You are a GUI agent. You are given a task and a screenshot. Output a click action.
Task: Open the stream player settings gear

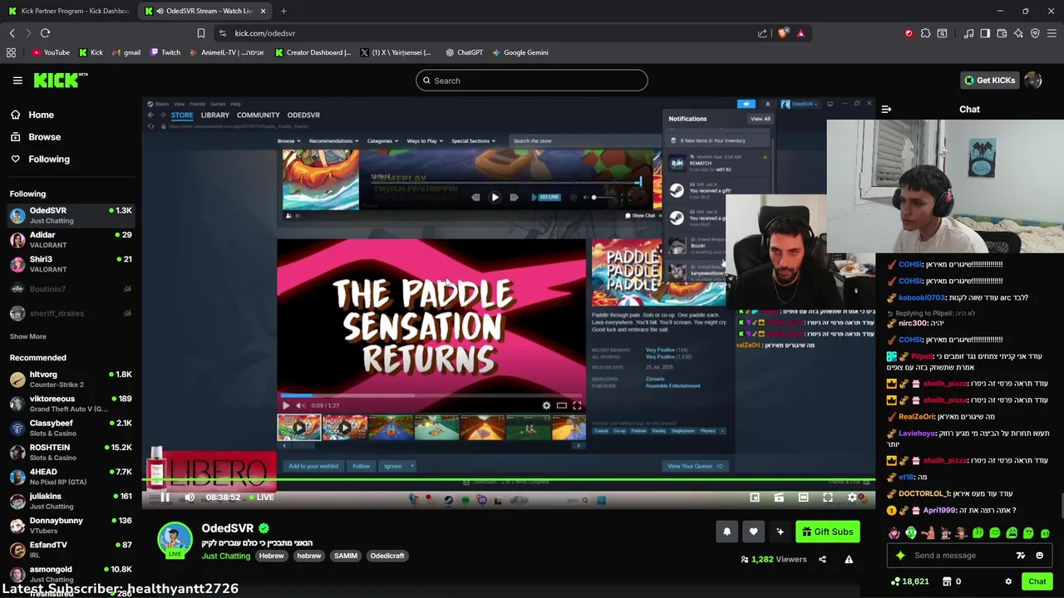pyautogui.click(x=852, y=498)
